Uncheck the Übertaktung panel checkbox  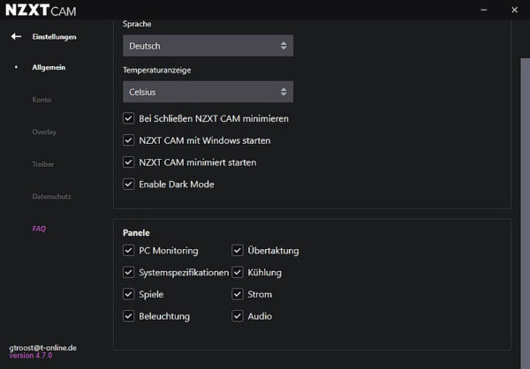238,251
